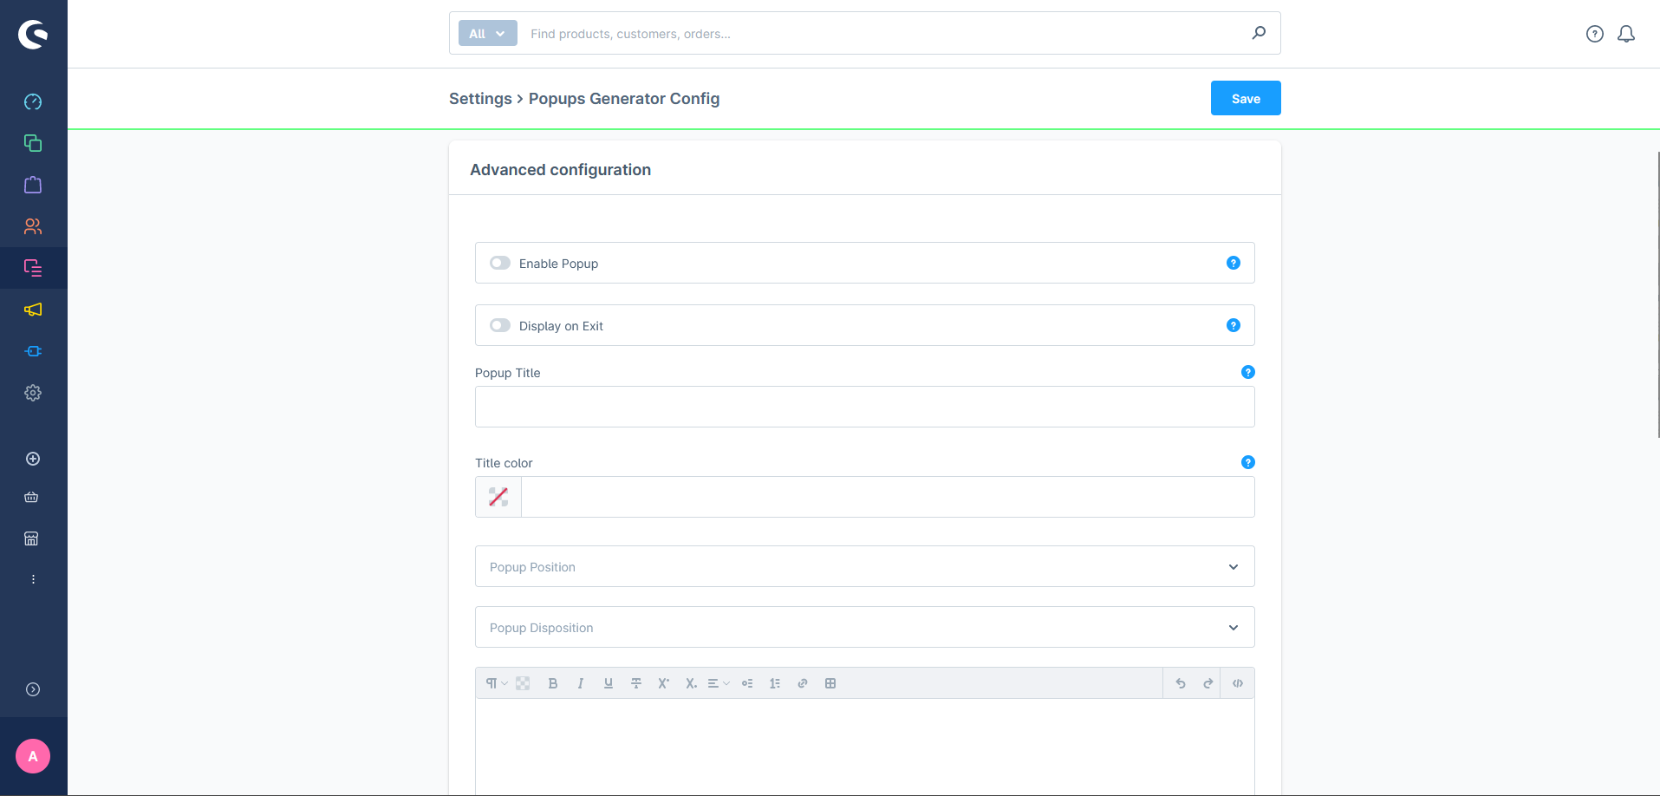Viewport: 1660px width, 796px height.
Task: Insert an unordered bullet list
Action: tap(747, 683)
